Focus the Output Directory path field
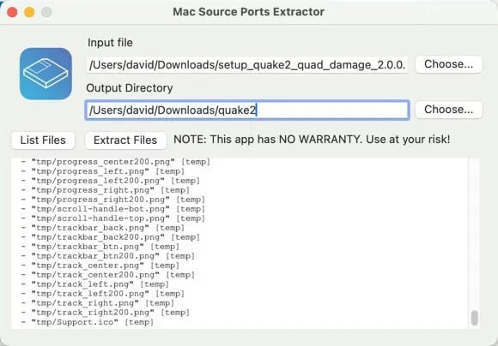Screen dimensions: 498x346 coord(247,110)
